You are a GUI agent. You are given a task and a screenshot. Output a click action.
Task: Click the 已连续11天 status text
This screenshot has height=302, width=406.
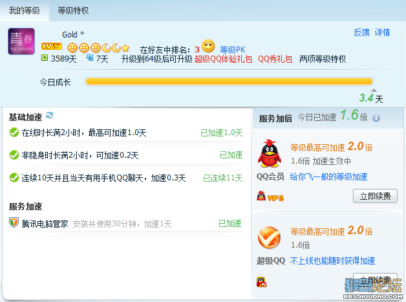222,178
